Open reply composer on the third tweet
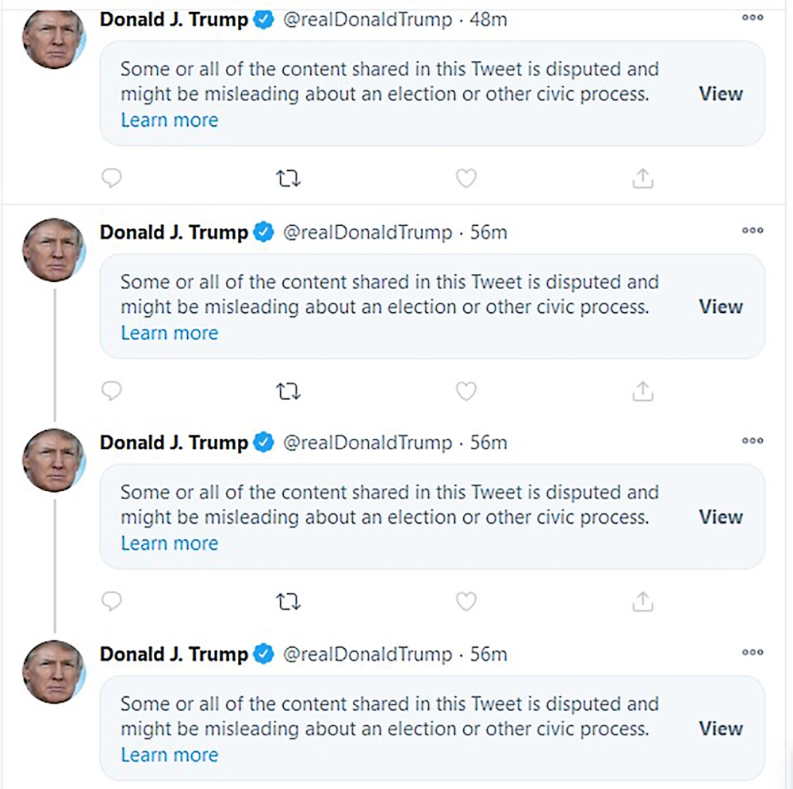This screenshot has height=789, width=793. coord(112,601)
